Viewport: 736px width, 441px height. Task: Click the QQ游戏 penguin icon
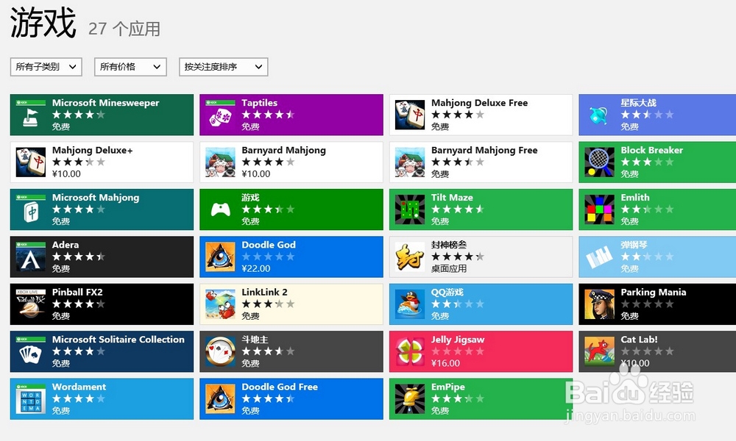[410, 304]
